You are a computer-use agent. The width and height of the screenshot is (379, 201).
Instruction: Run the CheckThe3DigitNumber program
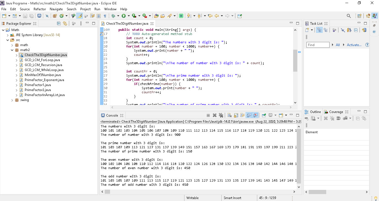point(124,16)
